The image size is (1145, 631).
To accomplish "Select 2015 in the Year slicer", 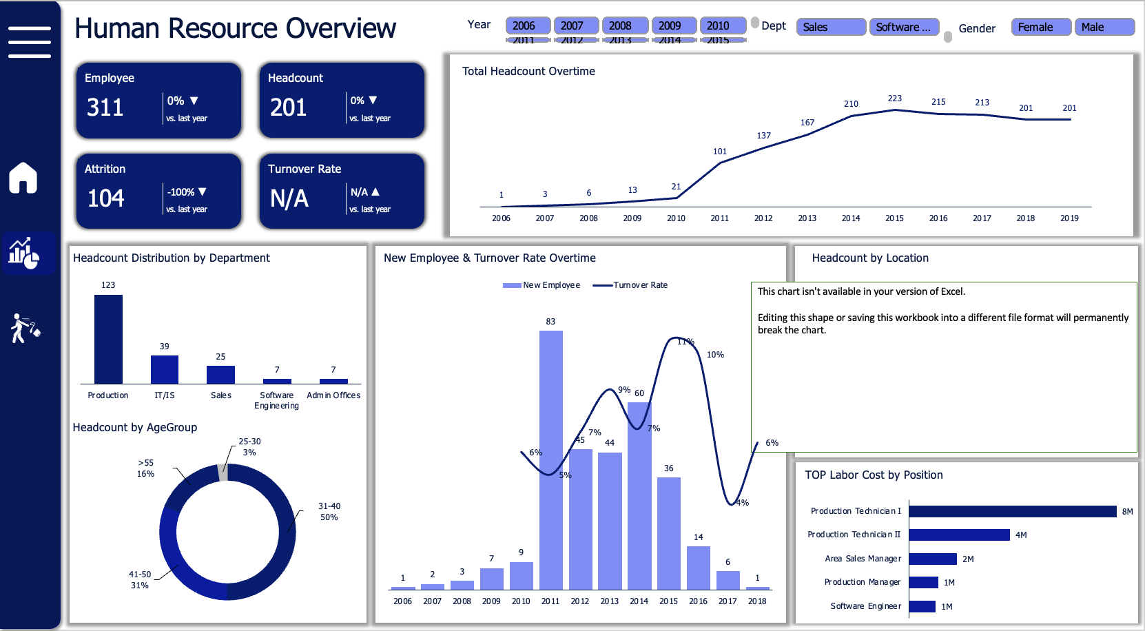I will coord(722,39).
